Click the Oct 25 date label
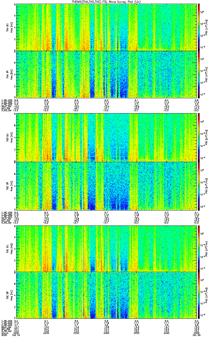The width and height of the screenshot is (210, 337). (x=196, y=336)
